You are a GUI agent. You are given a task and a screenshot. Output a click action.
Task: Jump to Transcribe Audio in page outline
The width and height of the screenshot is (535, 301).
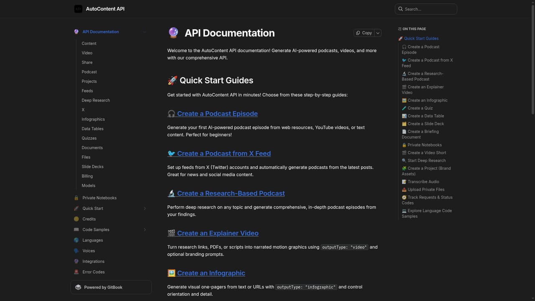420,182
